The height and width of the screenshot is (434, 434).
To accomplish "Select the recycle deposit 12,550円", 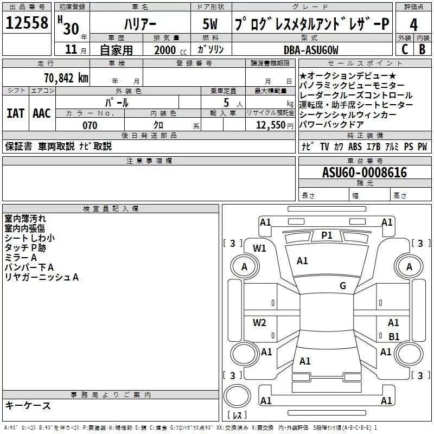I will point(275,125).
